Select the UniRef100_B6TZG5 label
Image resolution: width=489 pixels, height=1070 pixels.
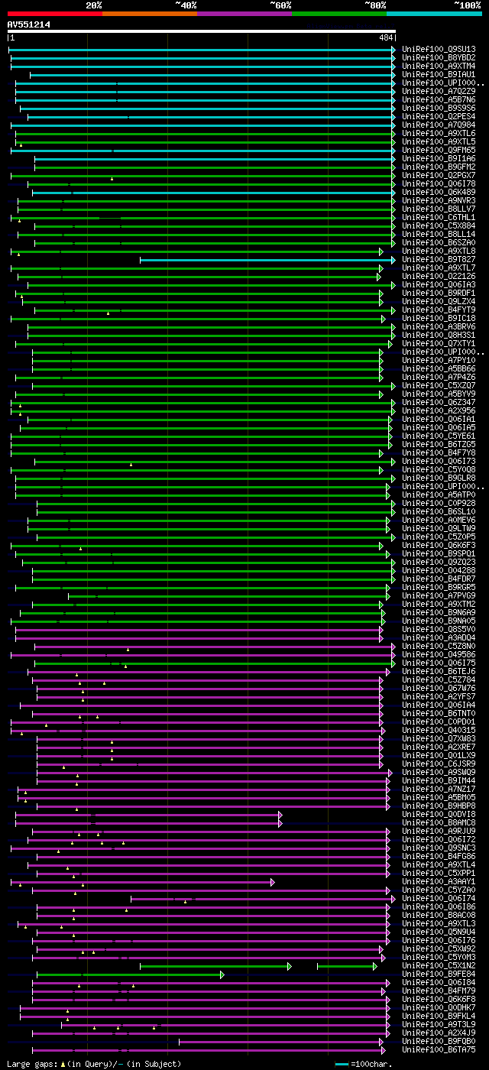tap(439, 444)
